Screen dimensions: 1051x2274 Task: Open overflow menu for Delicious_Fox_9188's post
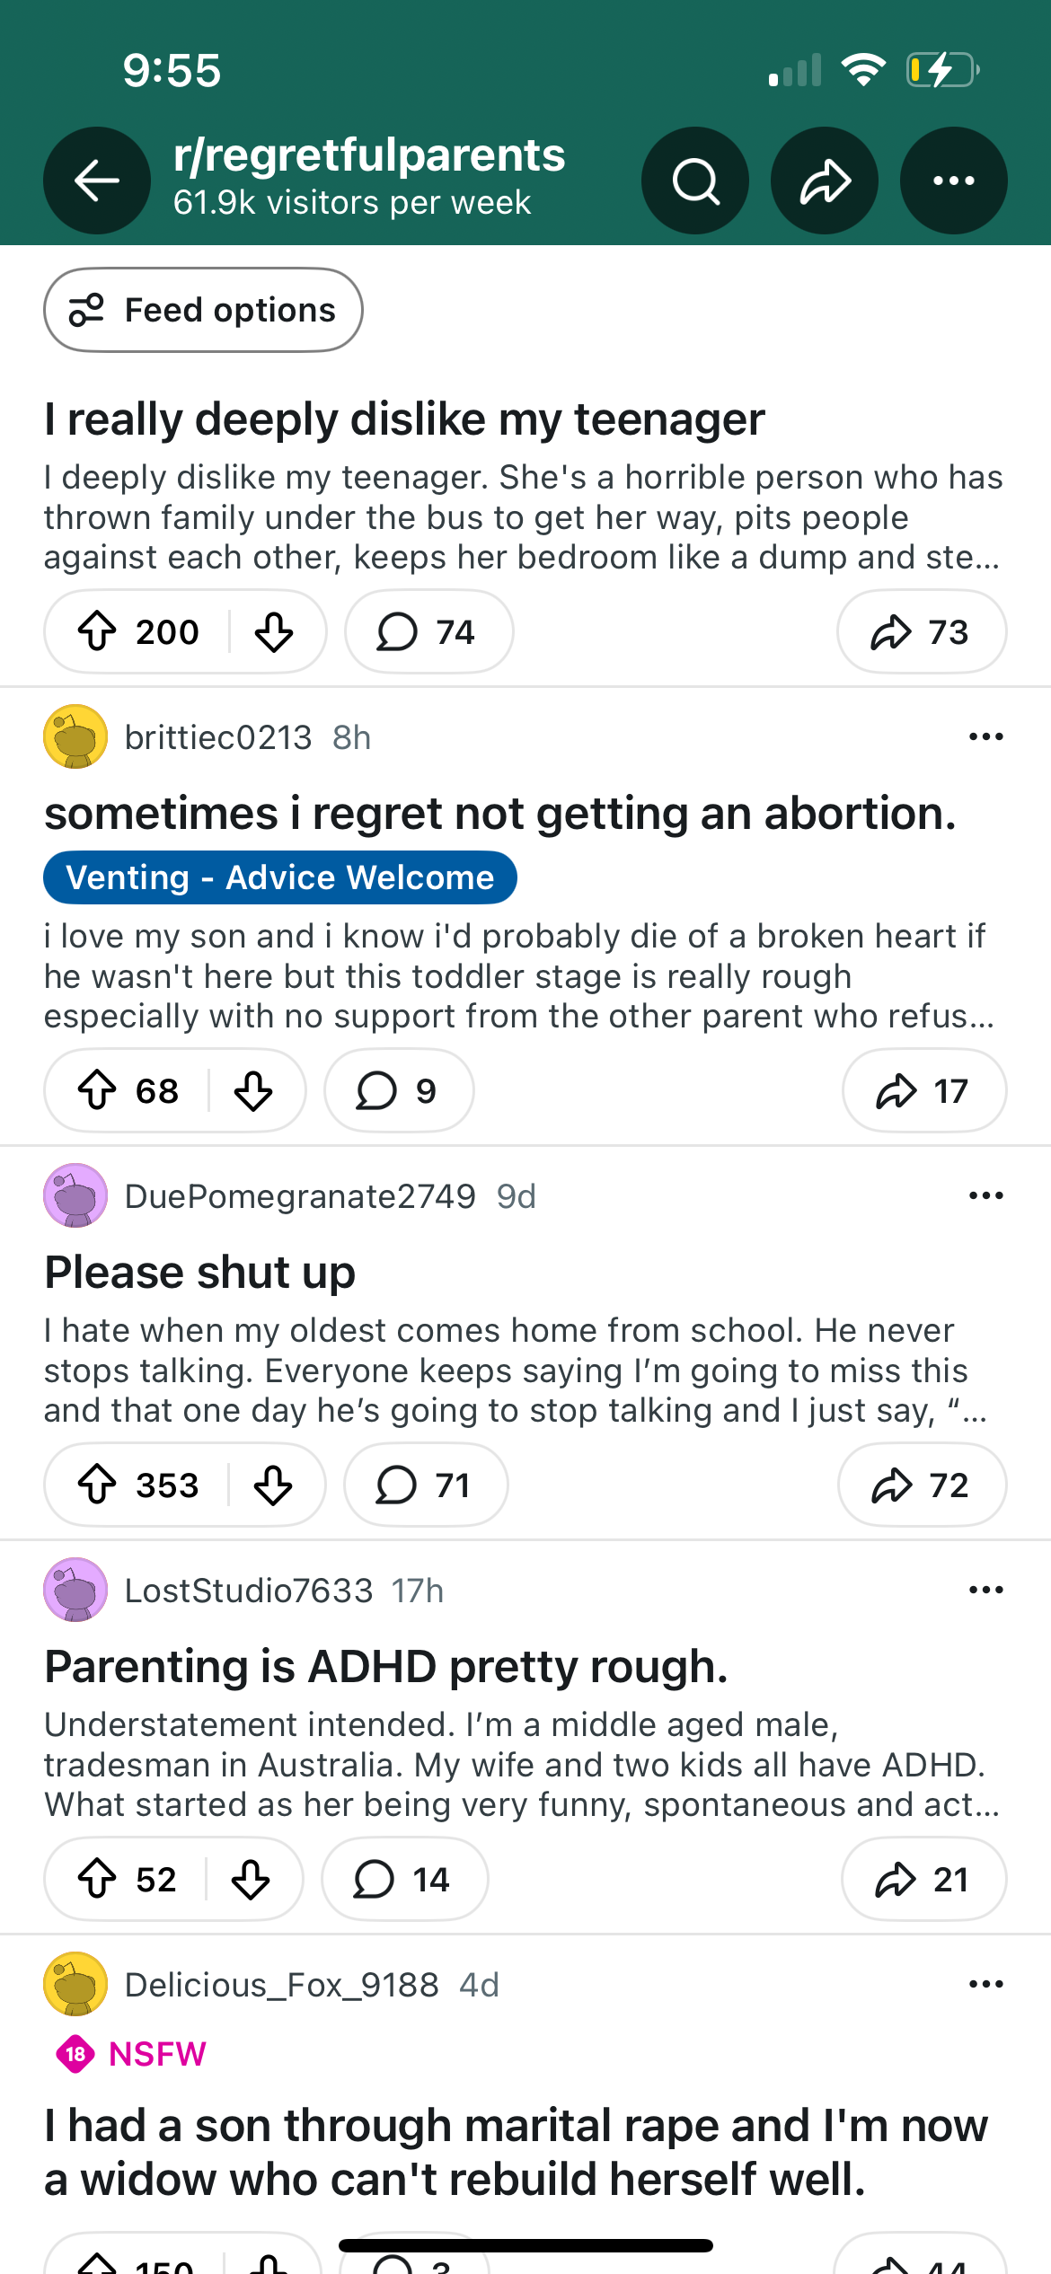coord(985,1984)
